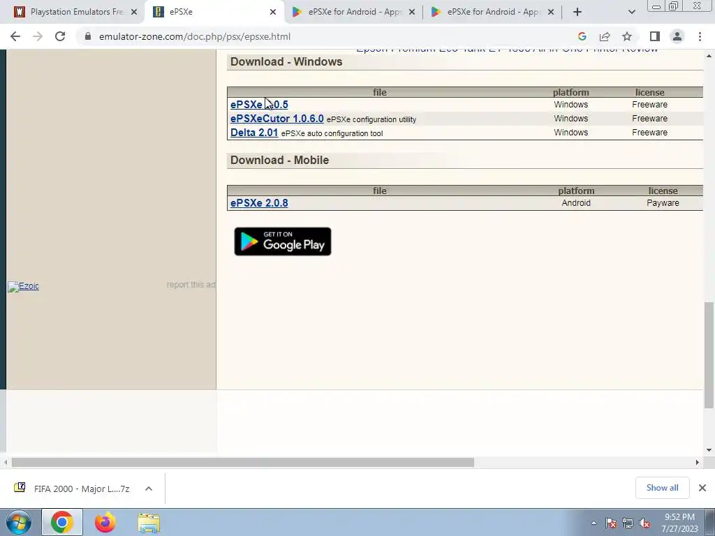The image size is (715, 536).
Task: Open the Delta 2.01 download link
Action: coord(254,133)
